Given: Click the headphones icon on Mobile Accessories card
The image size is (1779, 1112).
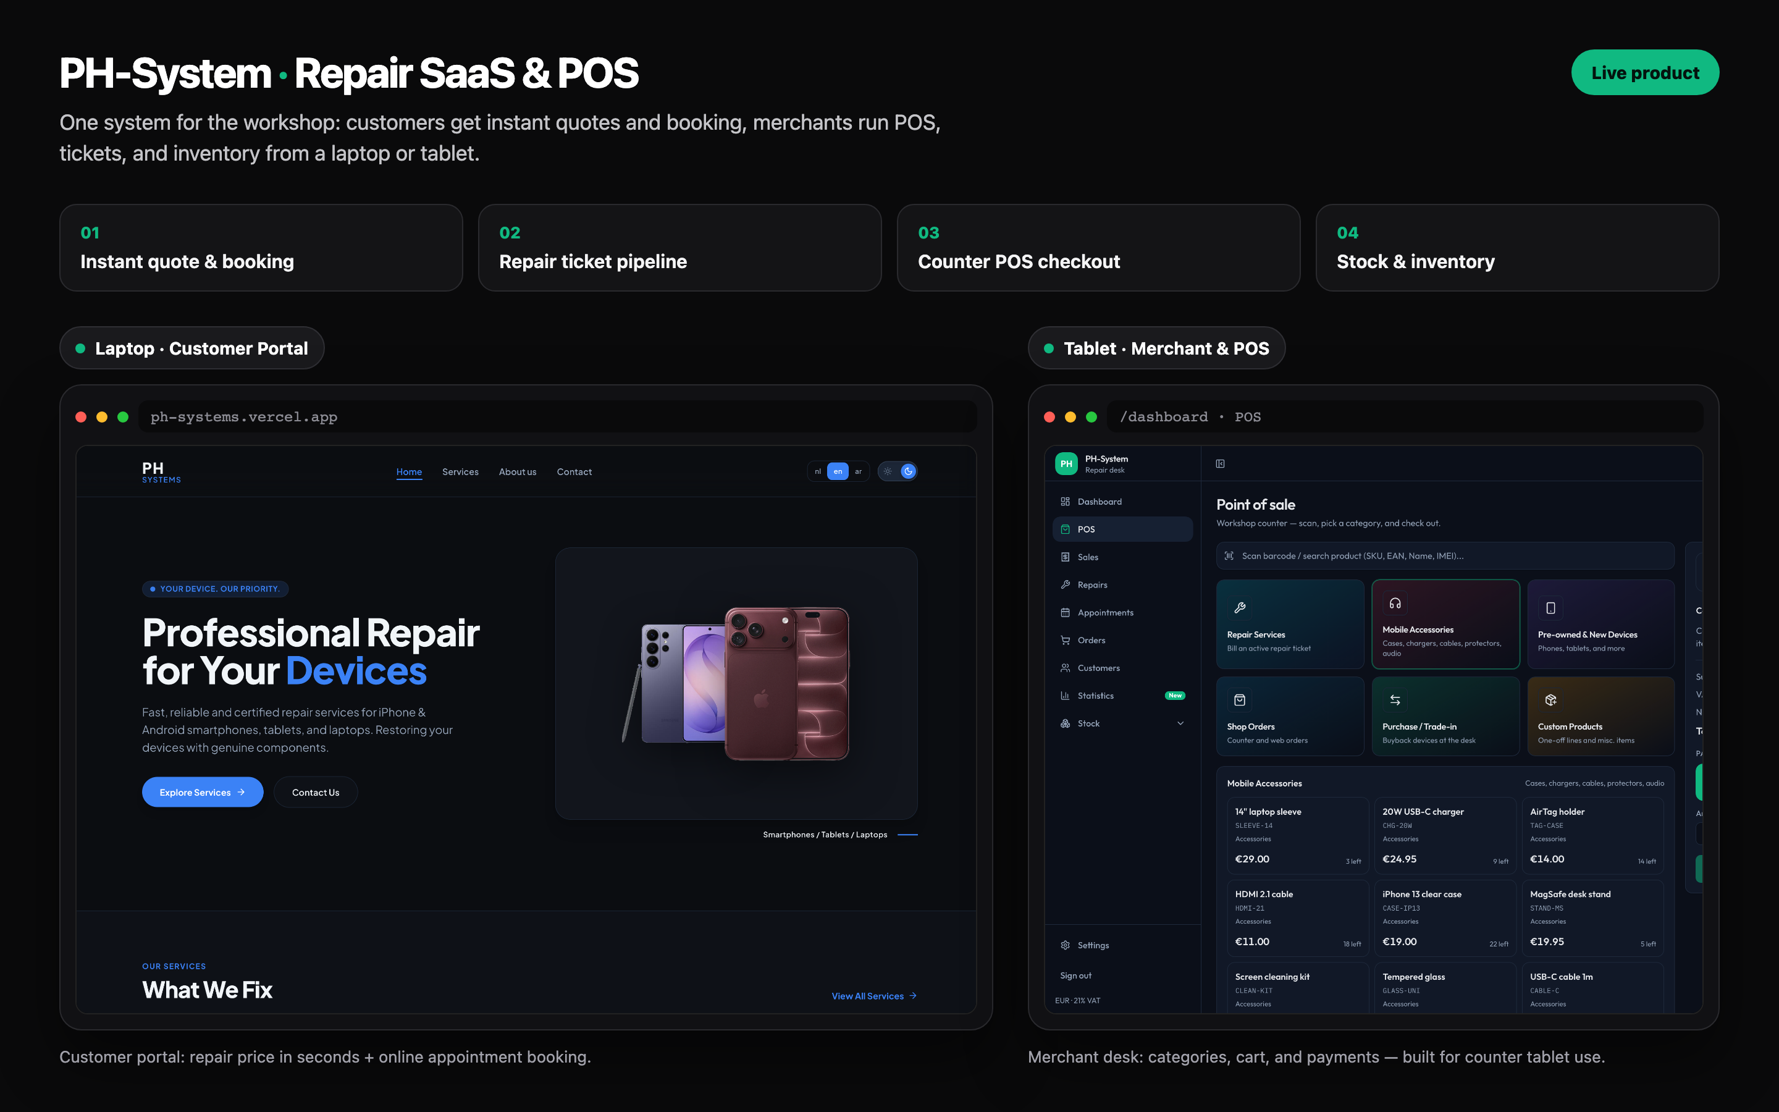Looking at the screenshot, I should pos(1395,603).
